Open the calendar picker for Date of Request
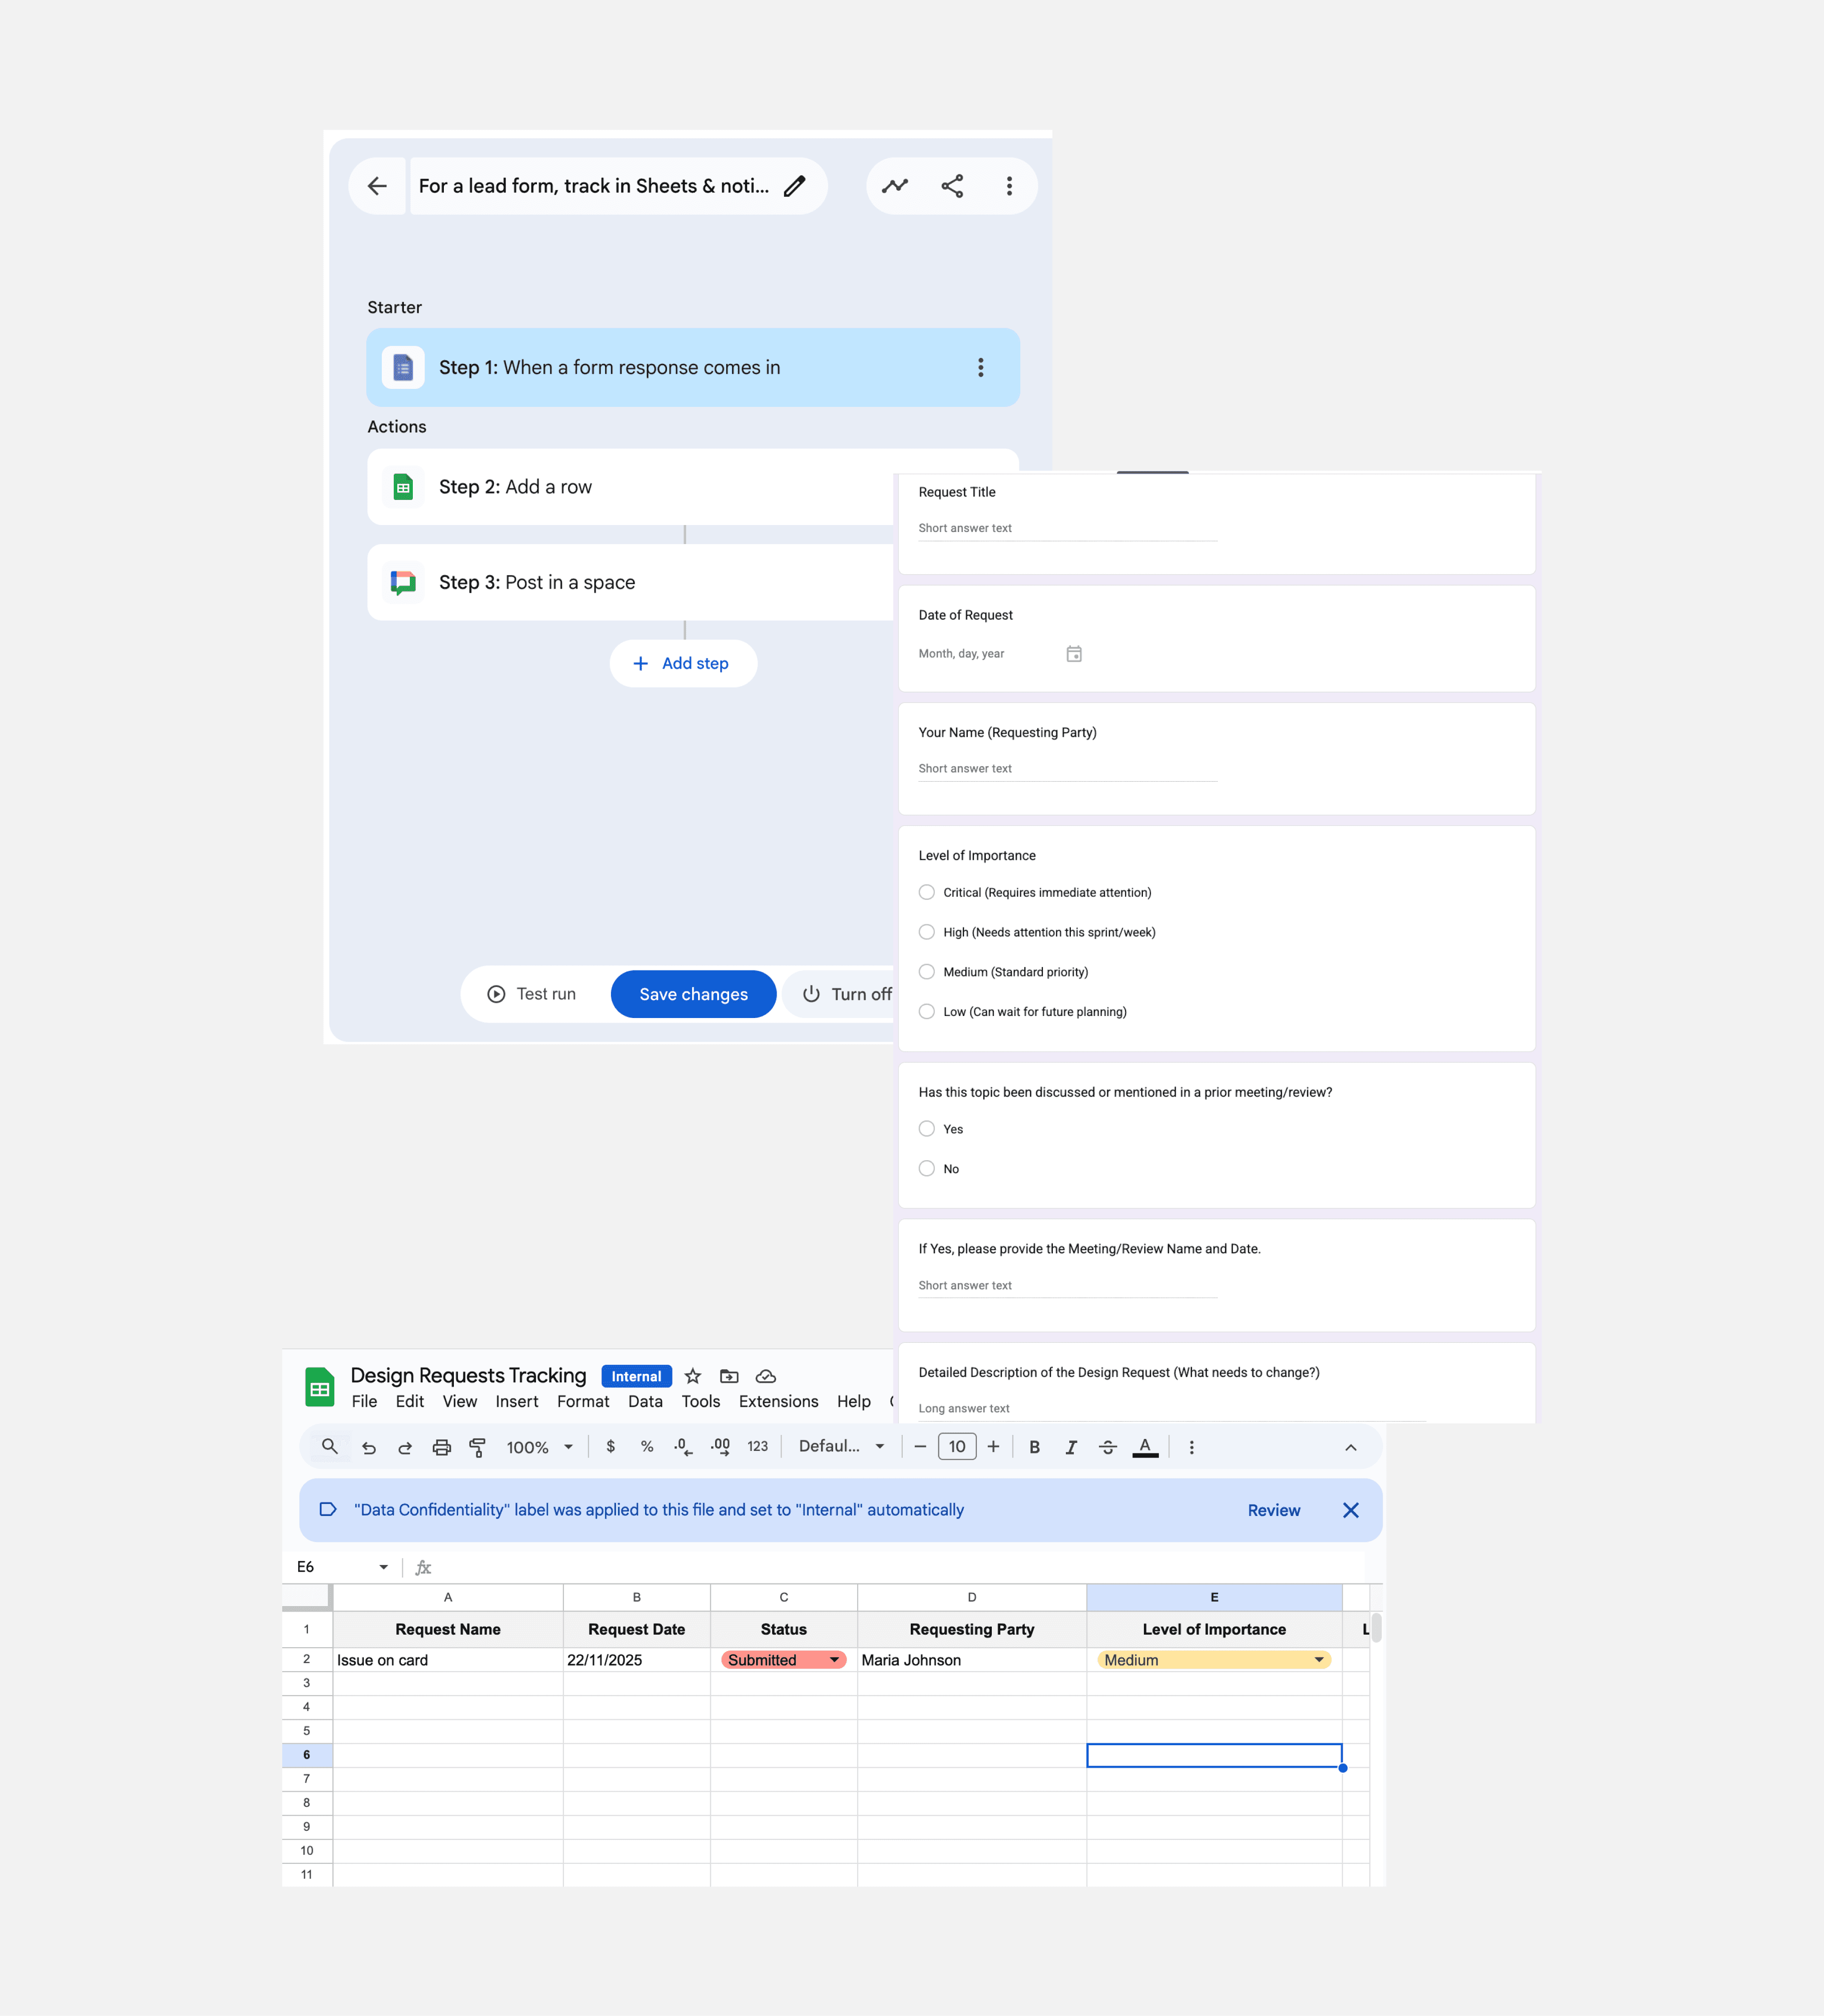Viewport: 1824px width, 2016px height. point(1074,653)
